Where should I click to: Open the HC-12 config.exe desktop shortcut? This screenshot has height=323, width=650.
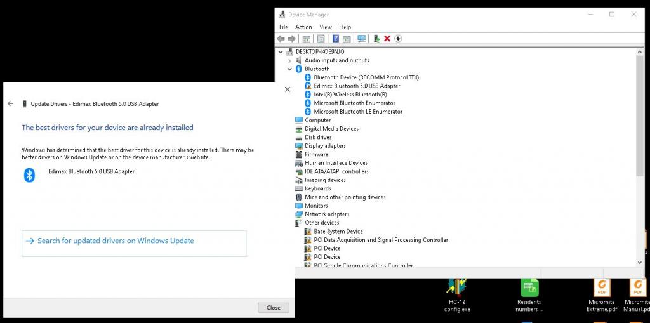coord(457,296)
